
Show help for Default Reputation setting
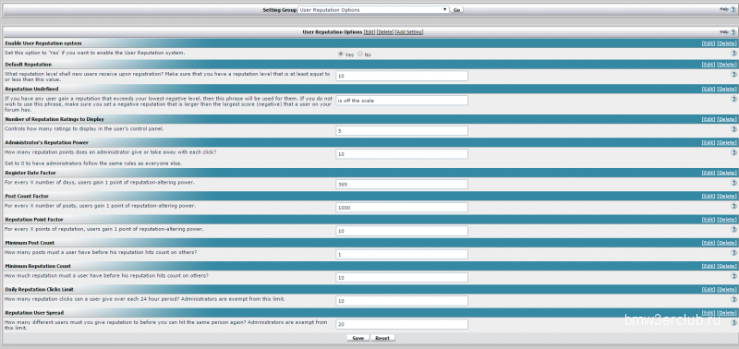[x=733, y=75]
